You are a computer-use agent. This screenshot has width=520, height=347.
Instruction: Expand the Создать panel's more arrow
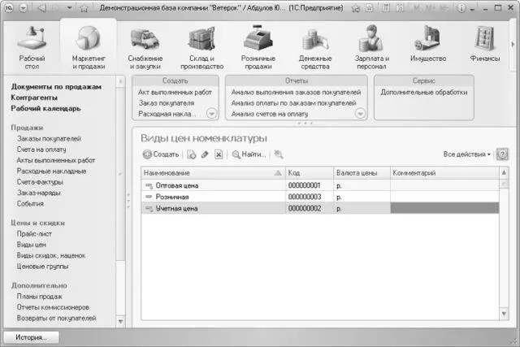(211, 114)
